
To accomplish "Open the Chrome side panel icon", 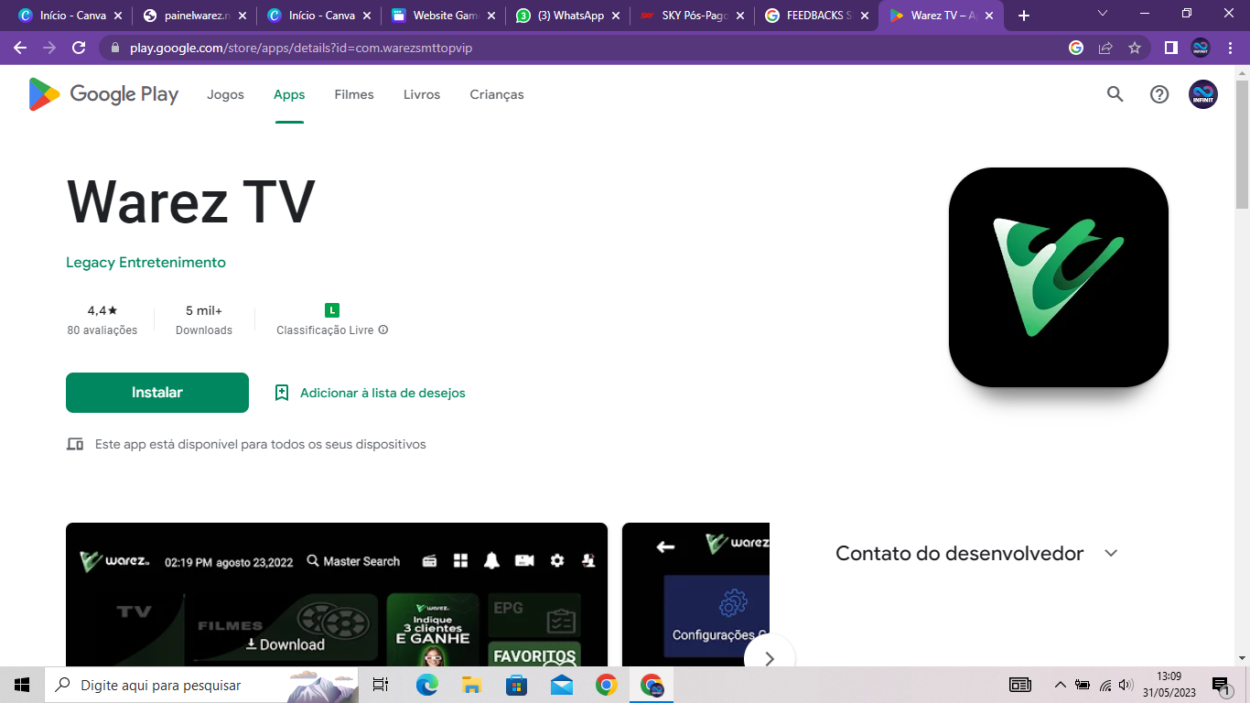I will coord(1170,48).
